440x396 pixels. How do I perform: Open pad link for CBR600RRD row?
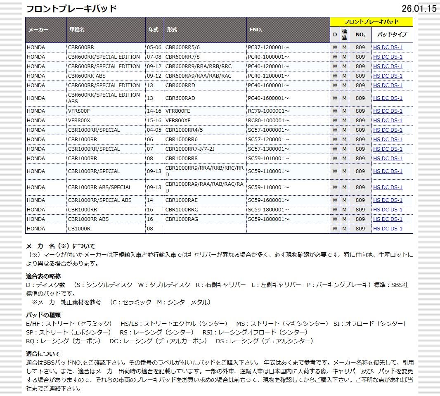coord(388,85)
